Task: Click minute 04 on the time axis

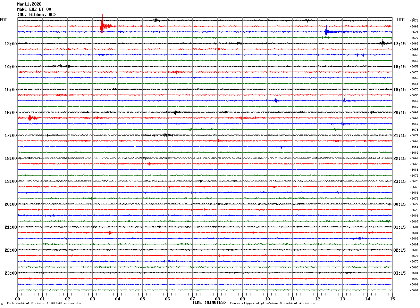Action: [x=117, y=299]
